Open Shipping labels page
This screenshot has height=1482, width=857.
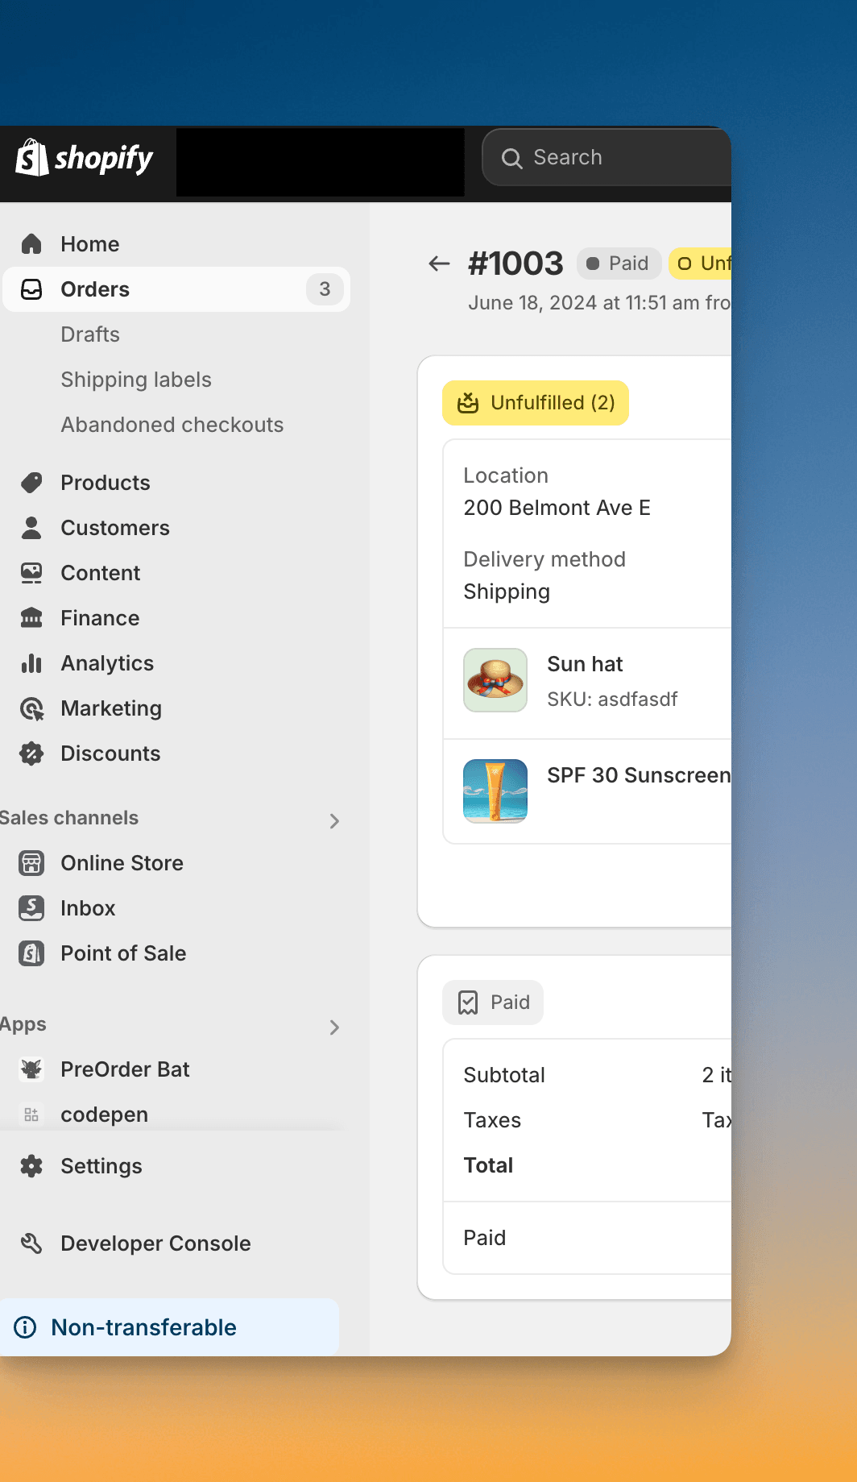[x=136, y=380]
